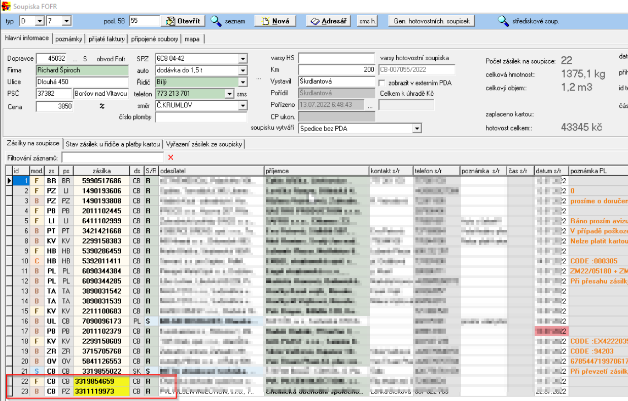Image resolution: width=628 pixels, height=401 pixels.
Task: Open the Adresář address book
Action: click(329, 21)
